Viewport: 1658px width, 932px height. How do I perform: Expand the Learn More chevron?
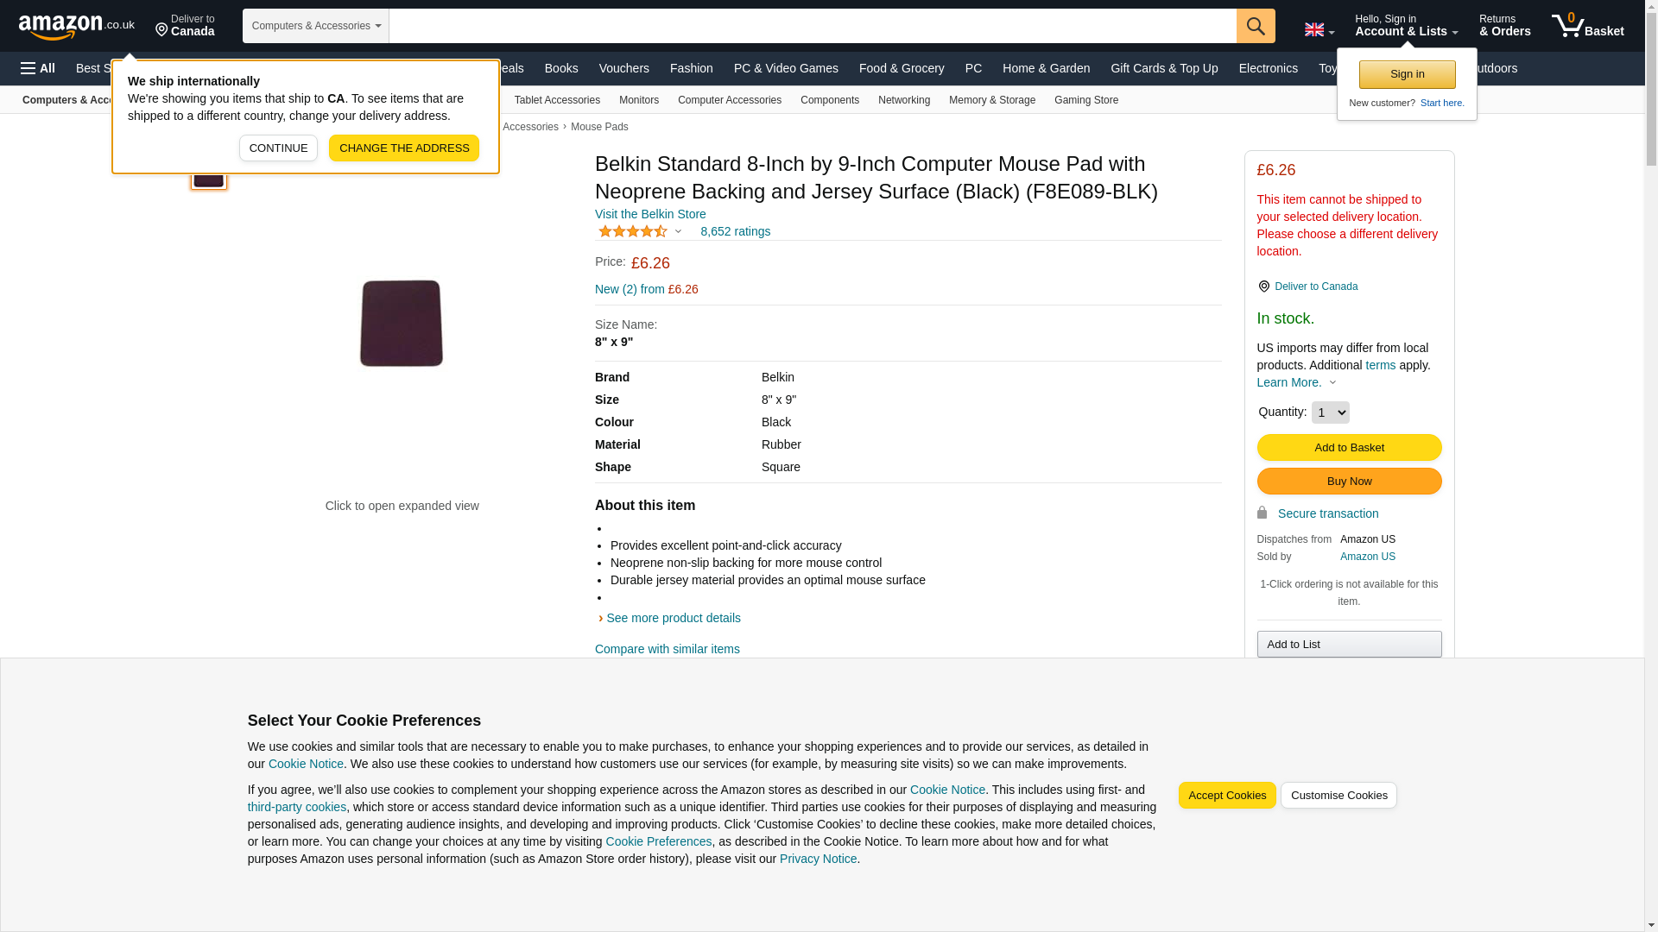point(1332,382)
